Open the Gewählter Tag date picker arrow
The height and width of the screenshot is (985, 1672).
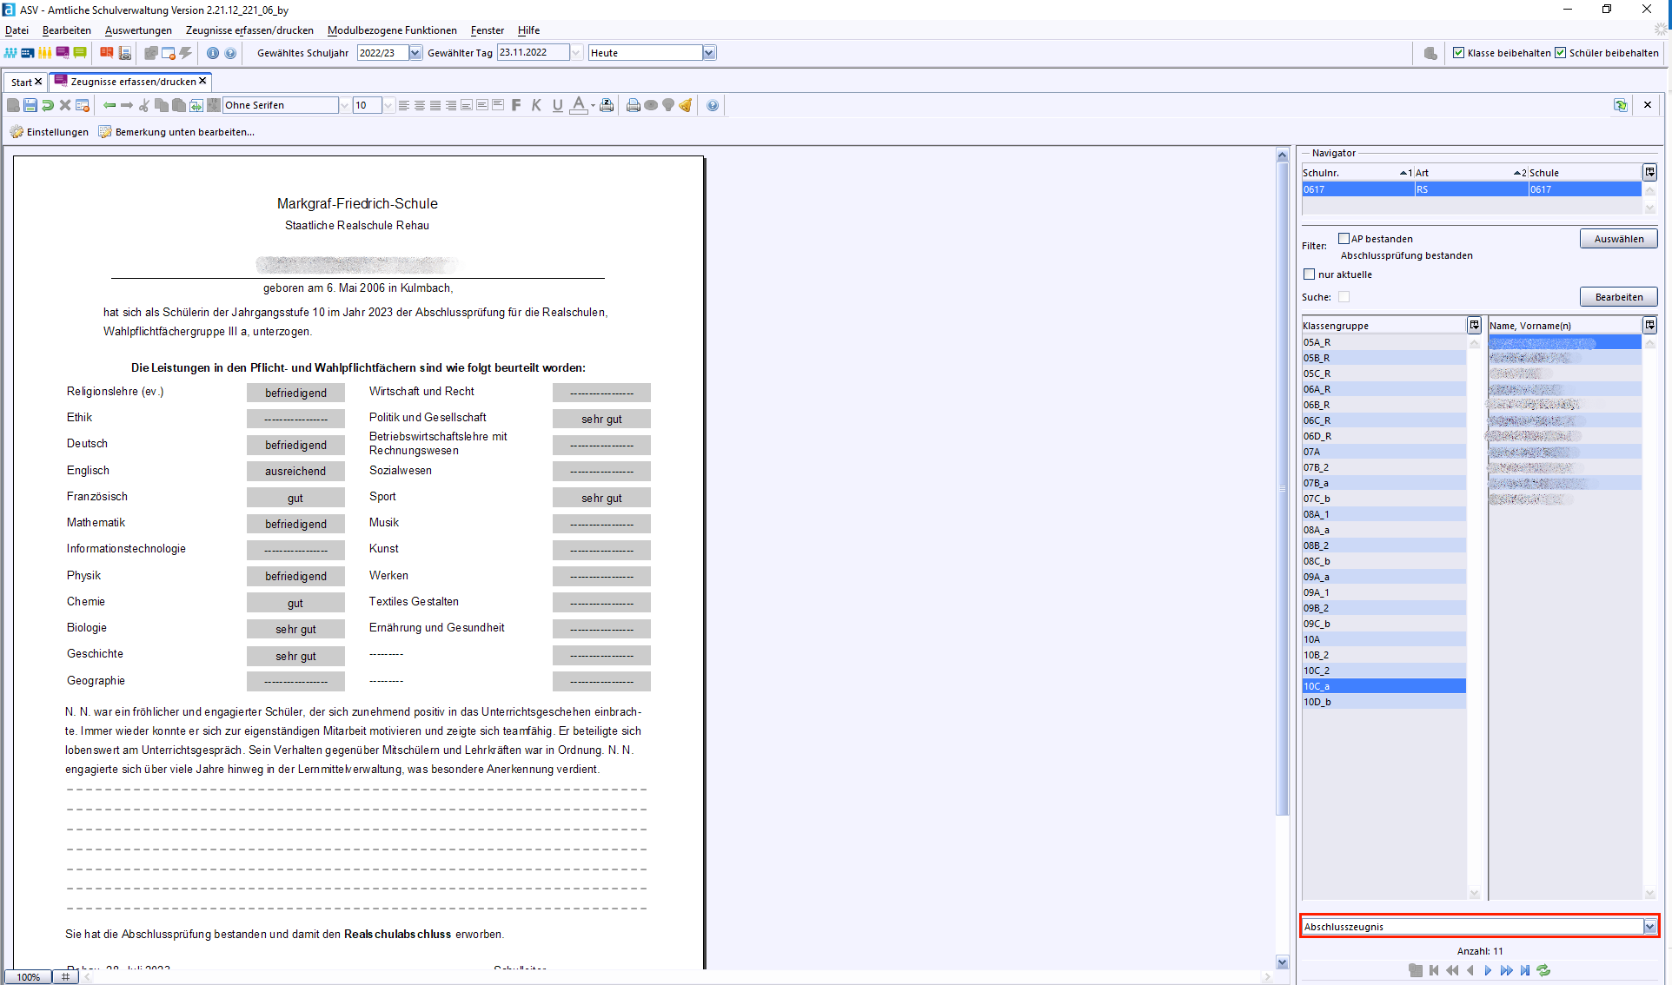(576, 53)
